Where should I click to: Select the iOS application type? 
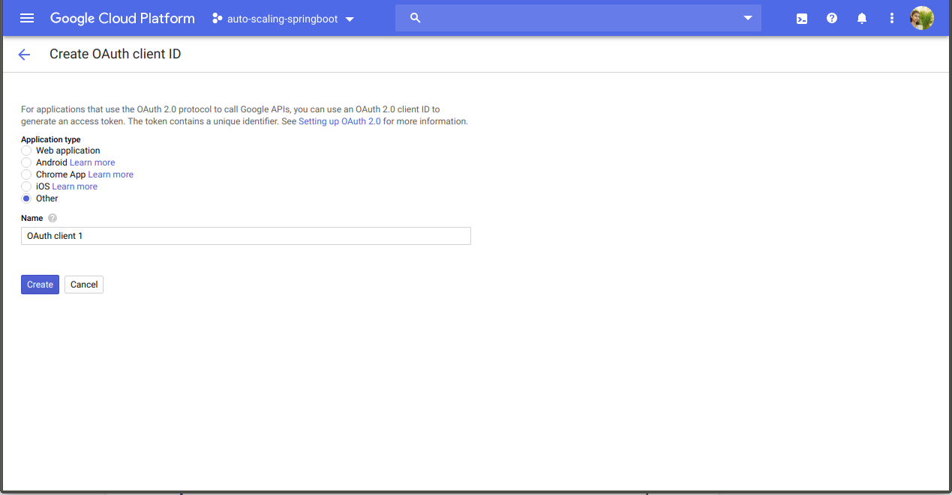(26, 186)
